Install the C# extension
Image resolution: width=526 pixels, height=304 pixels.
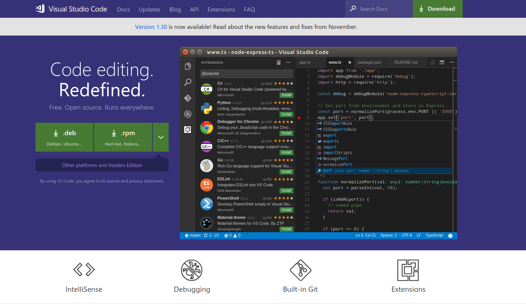(x=286, y=95)
